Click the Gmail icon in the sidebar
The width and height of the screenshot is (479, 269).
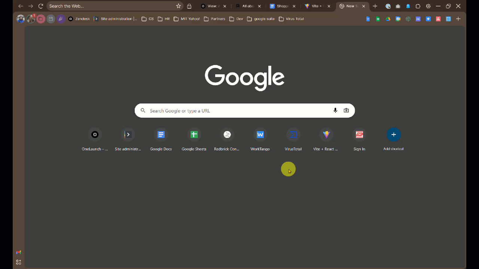coord(18,253)
